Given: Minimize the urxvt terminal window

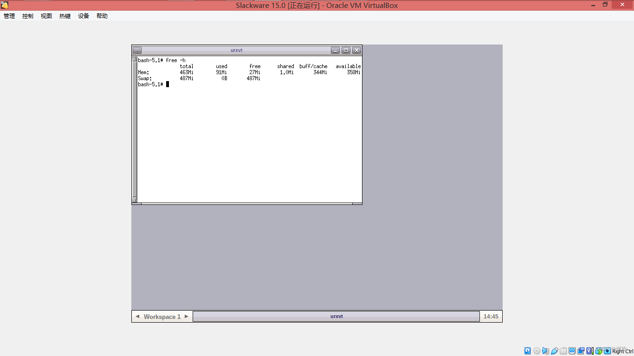Looking at the screenshot, I should pos(335,50).
